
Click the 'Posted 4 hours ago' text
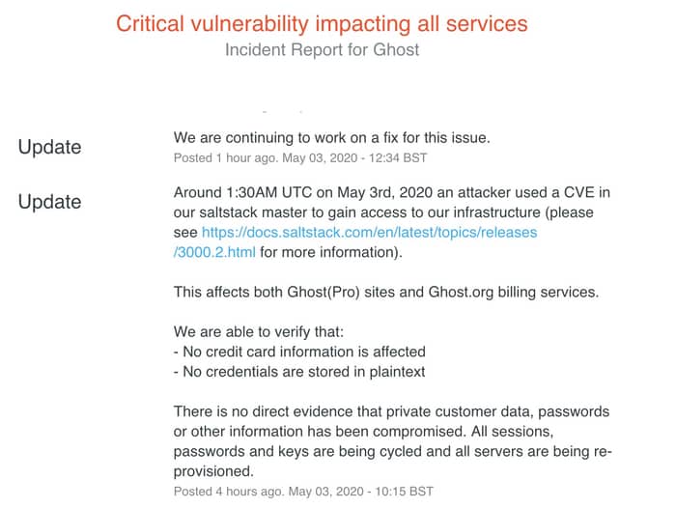(228, 492)
